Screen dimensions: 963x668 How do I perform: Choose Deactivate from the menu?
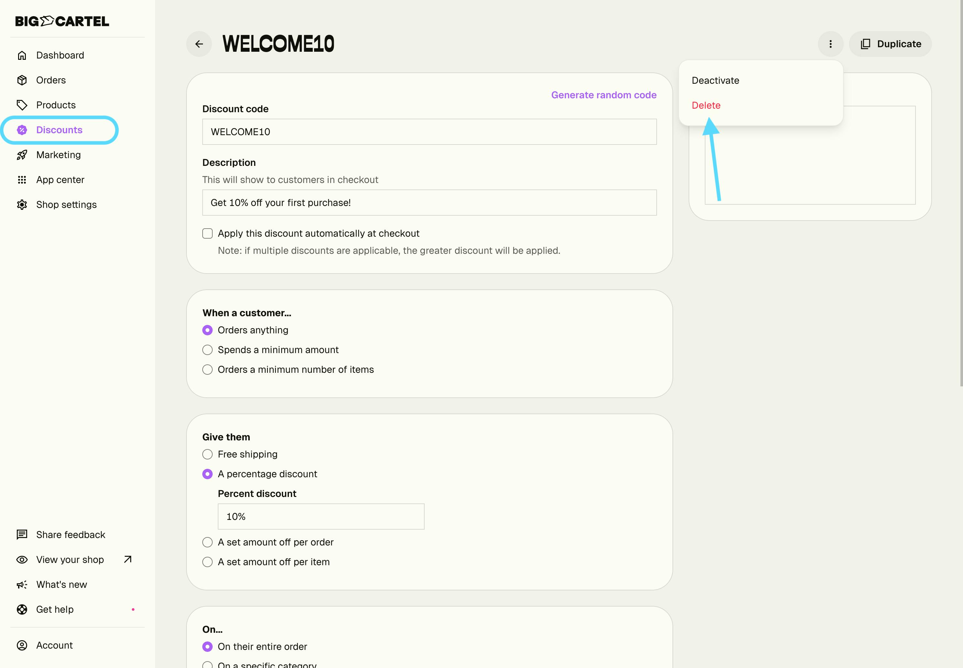tap(715, 81)
